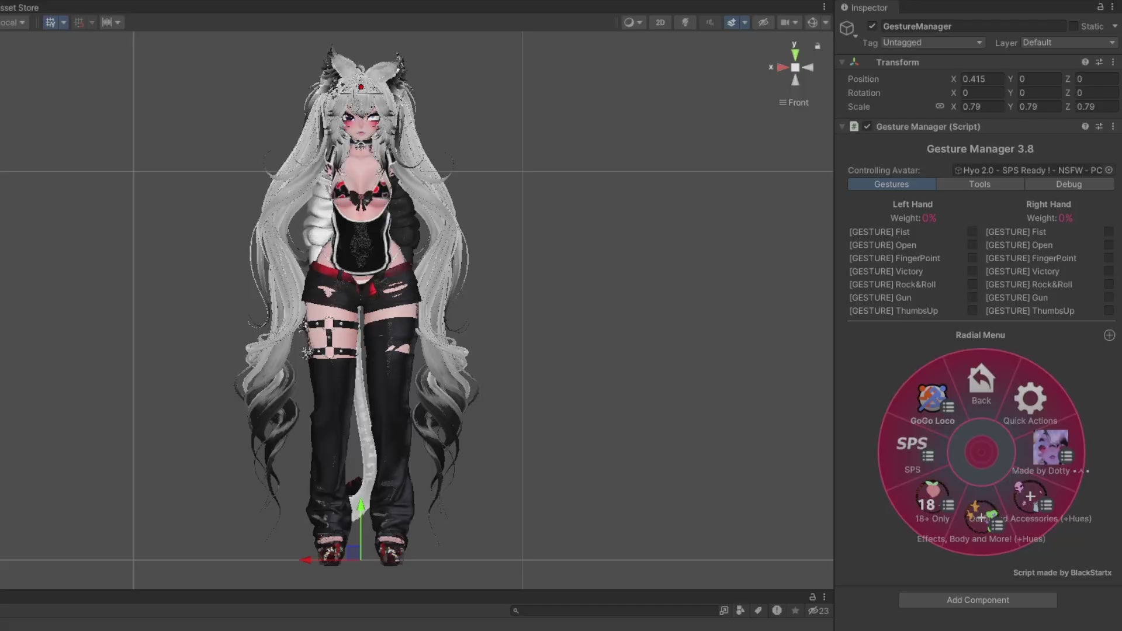This screenshot has width=1122, height=631.
Task: Click the Add Component button
Action: pyautogui.click(x=978, y=600)
